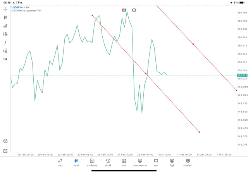Open the trade levels bar icon
This screenshot has width=248, height=173.
point(5,26)
